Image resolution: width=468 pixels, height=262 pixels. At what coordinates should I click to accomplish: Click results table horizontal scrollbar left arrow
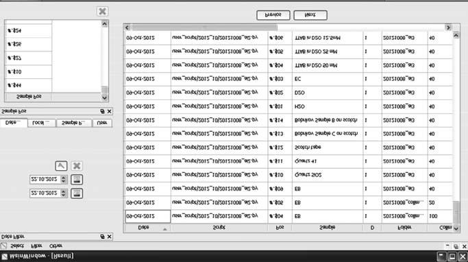[x=127, y=27]
